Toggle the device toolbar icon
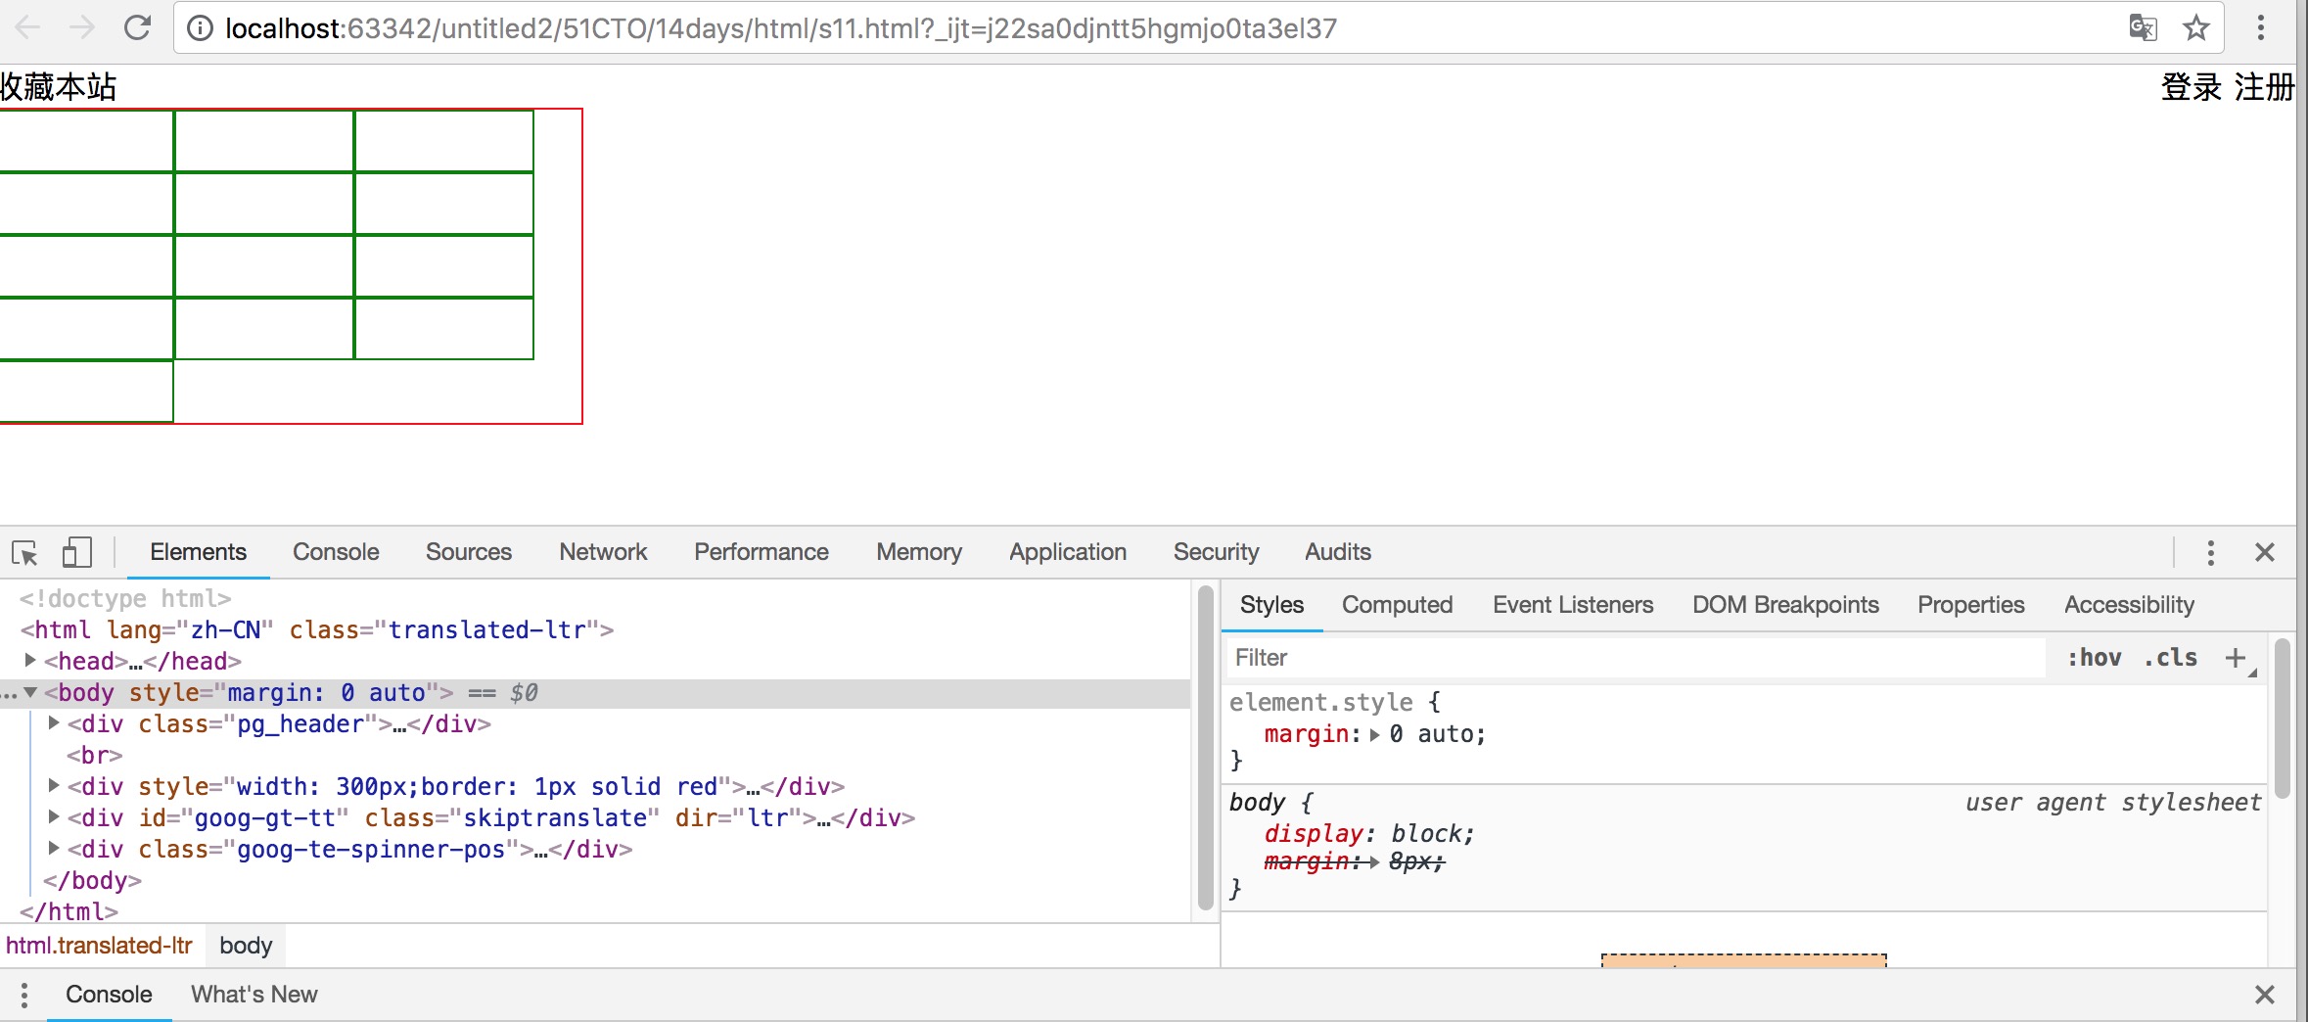The width and height of the screenshot is (2308, 1022). pyautogui.click(x=77, y=552)
